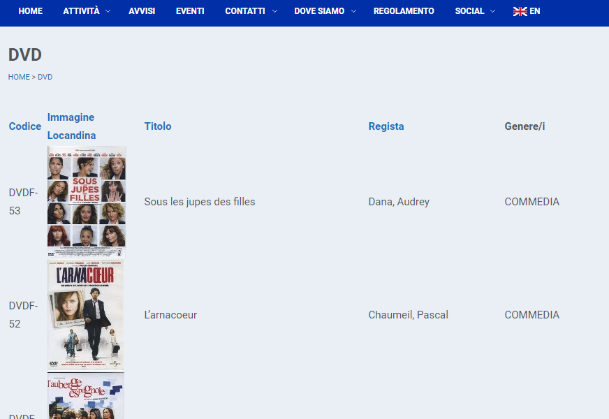Open Sous les jupes des filles poster
The width and height of the screenshot is (609, 419).
(x=87, y=202)
